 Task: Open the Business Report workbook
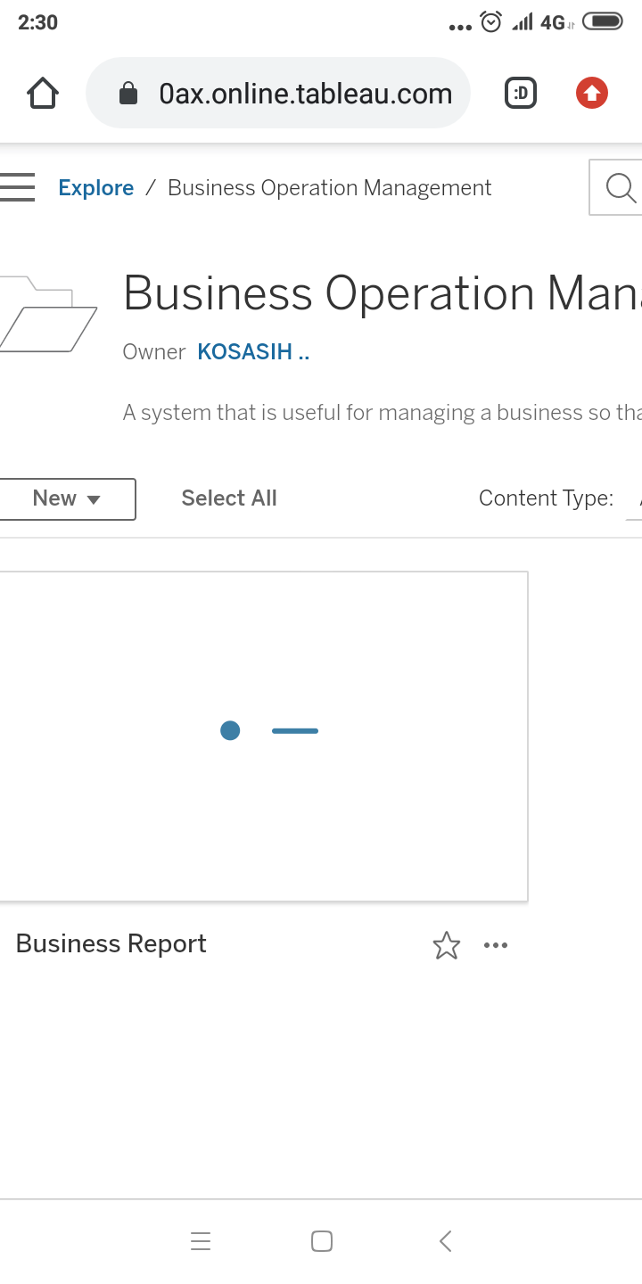(111, 942)
